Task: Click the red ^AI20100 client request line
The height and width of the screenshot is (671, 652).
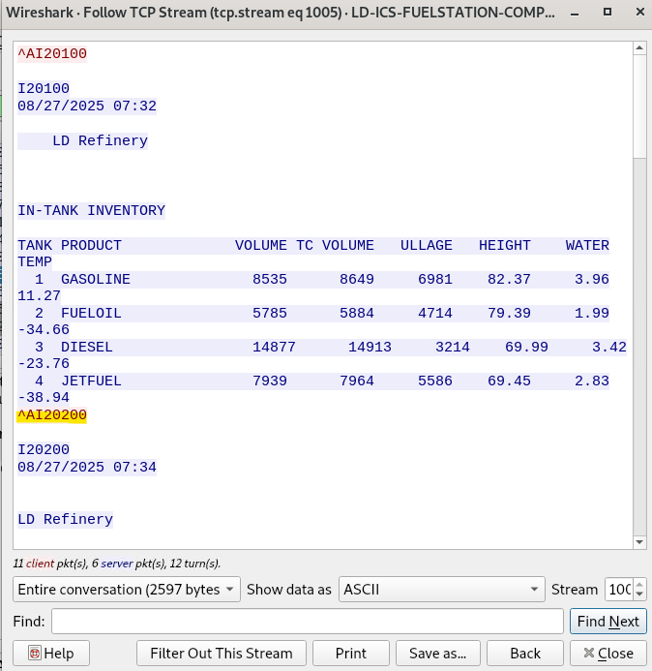Action: point(52,54)
